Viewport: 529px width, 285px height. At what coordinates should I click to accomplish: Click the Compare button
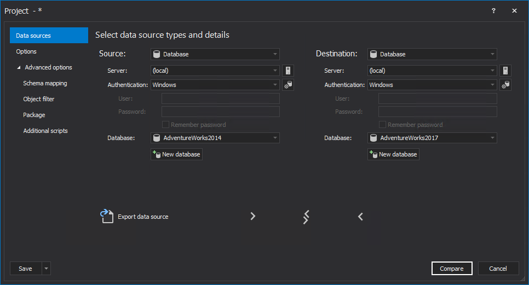[451, 268]
